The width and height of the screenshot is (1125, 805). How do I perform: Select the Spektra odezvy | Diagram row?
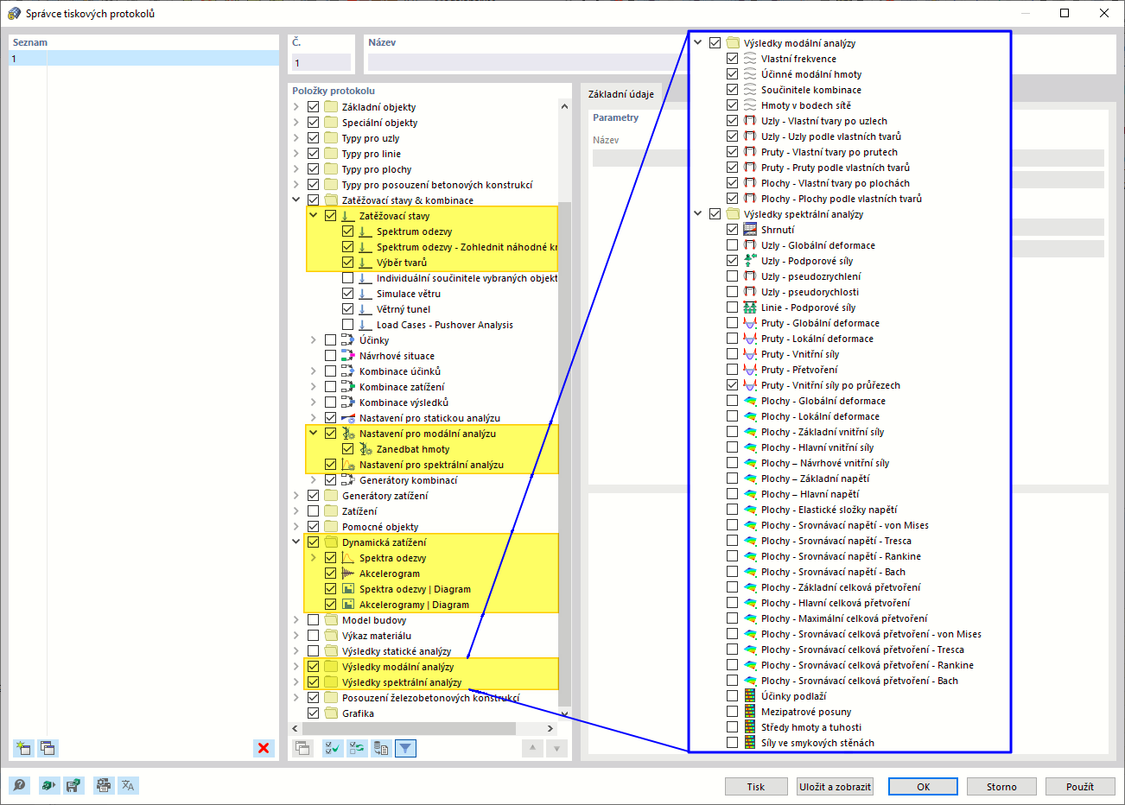(x=415, y=589)
